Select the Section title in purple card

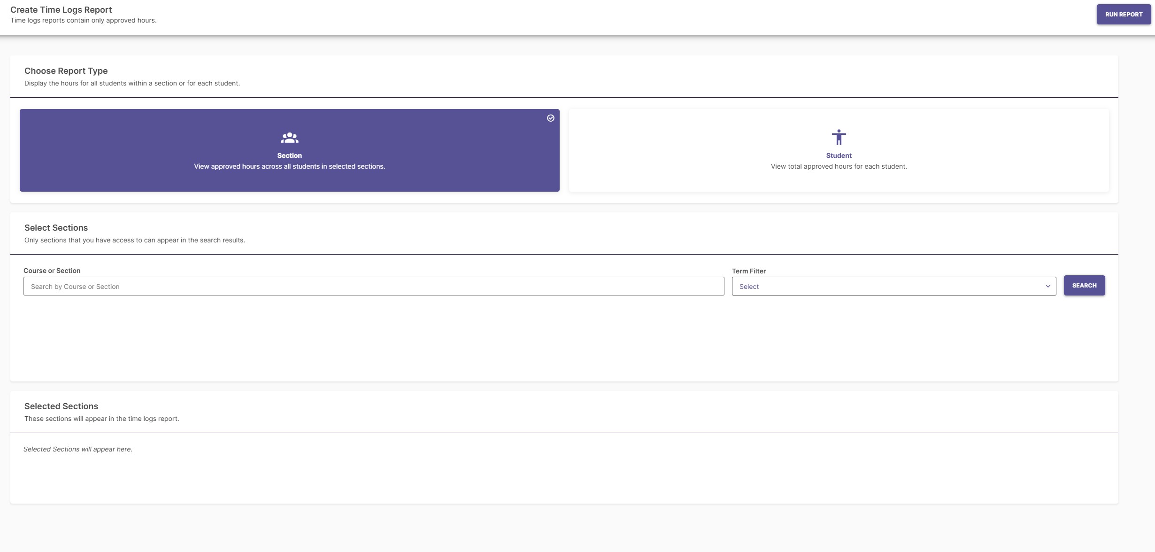click(289, 155)
